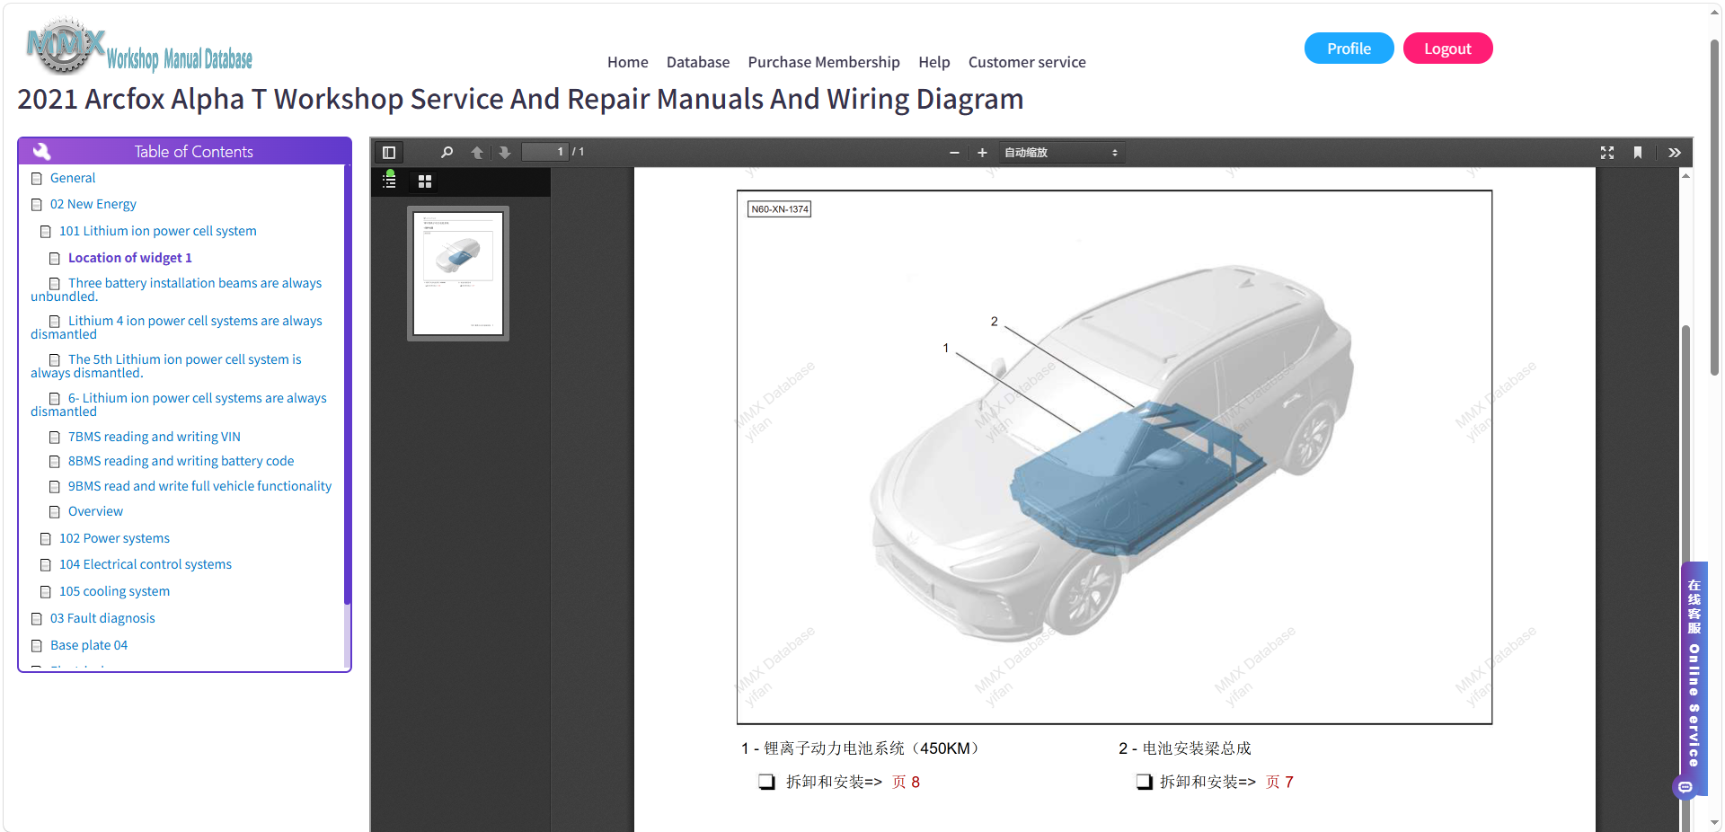Zoom out of the PDF document
Viewport: 1725px width, 832px height.
click(x=954, y=153)
